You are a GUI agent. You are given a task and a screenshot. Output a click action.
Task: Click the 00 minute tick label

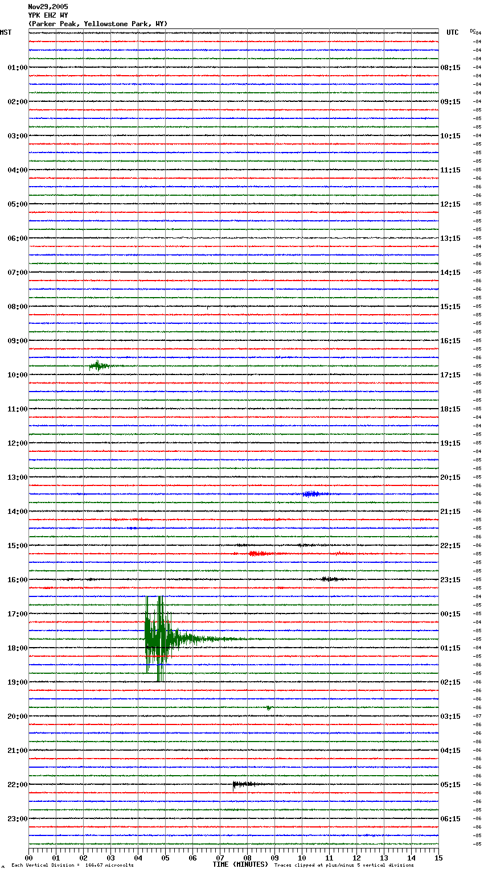pos(28,858)
